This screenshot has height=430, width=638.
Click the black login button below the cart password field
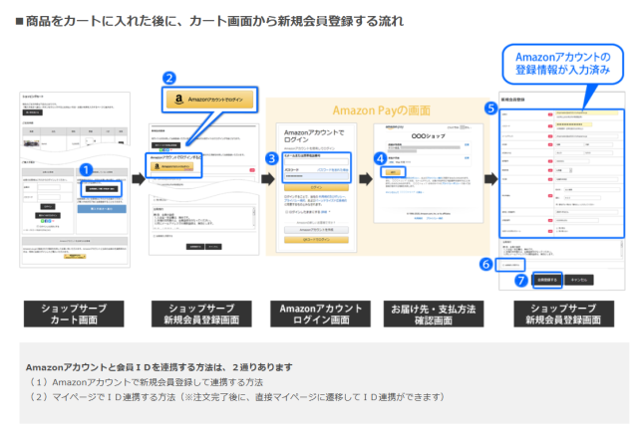(48, 206)
